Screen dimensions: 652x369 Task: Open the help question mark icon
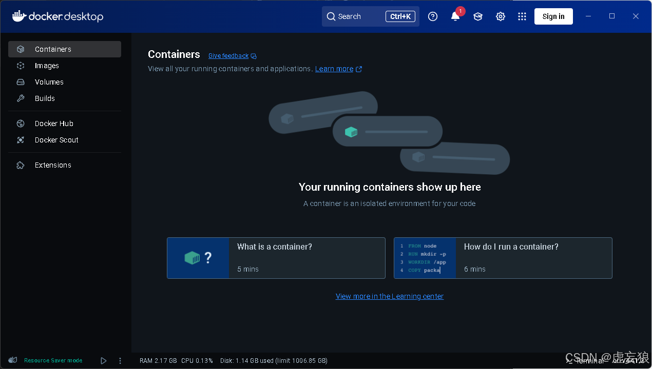tap(433, 16)
